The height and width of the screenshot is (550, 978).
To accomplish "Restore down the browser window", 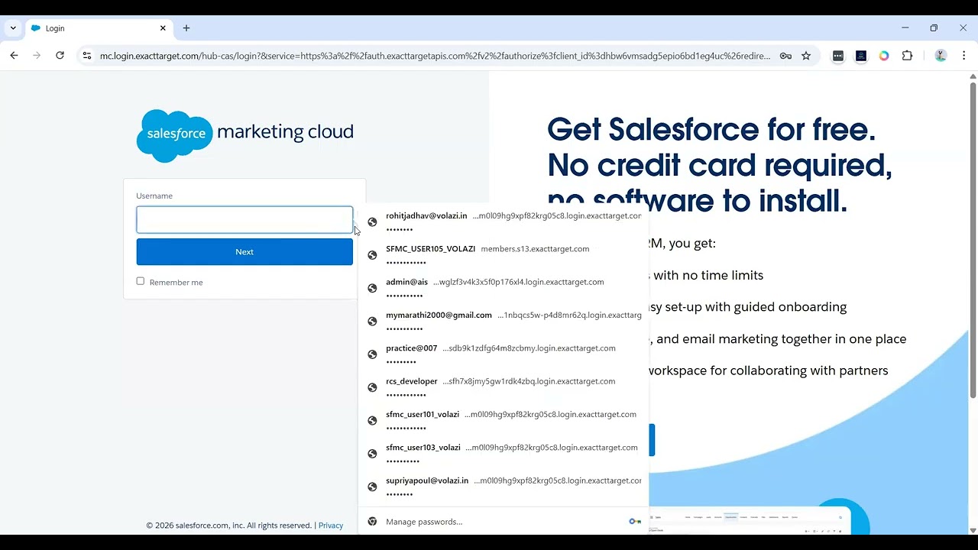I will click(934, 28).
